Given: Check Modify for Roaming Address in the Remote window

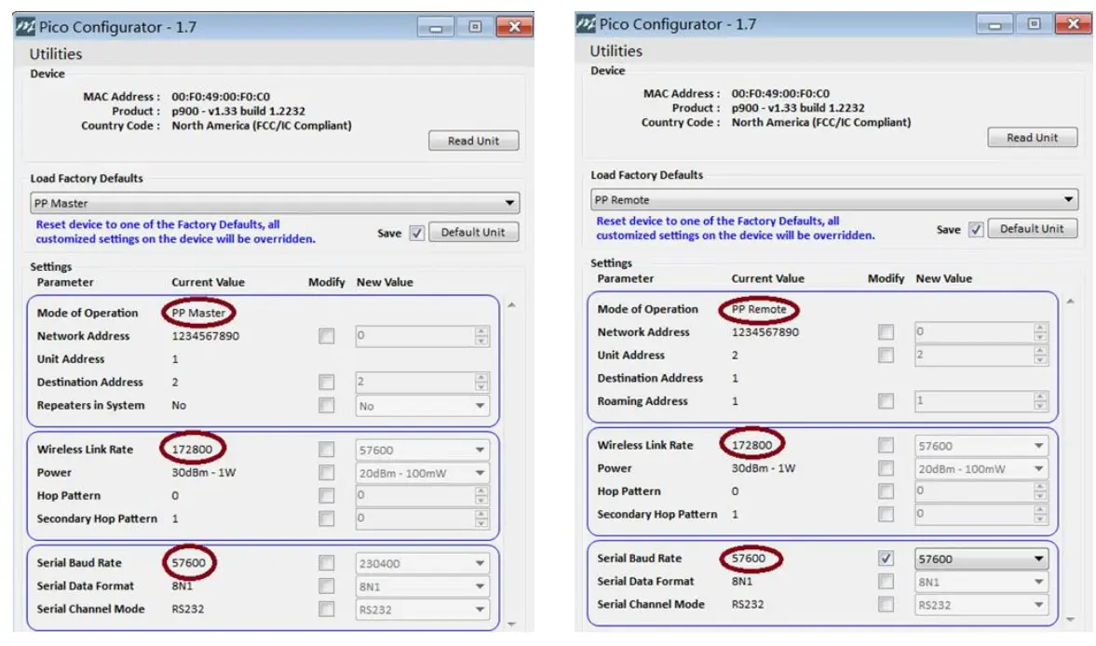Looking at the screenshot, I should point(886,401).
